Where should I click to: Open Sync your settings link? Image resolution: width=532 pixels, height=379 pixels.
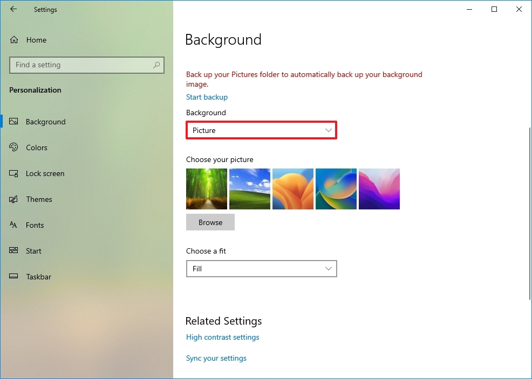pos(216,358)
